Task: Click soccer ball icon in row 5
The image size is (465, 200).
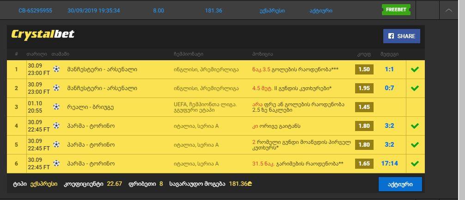Action: pos(56,144)
